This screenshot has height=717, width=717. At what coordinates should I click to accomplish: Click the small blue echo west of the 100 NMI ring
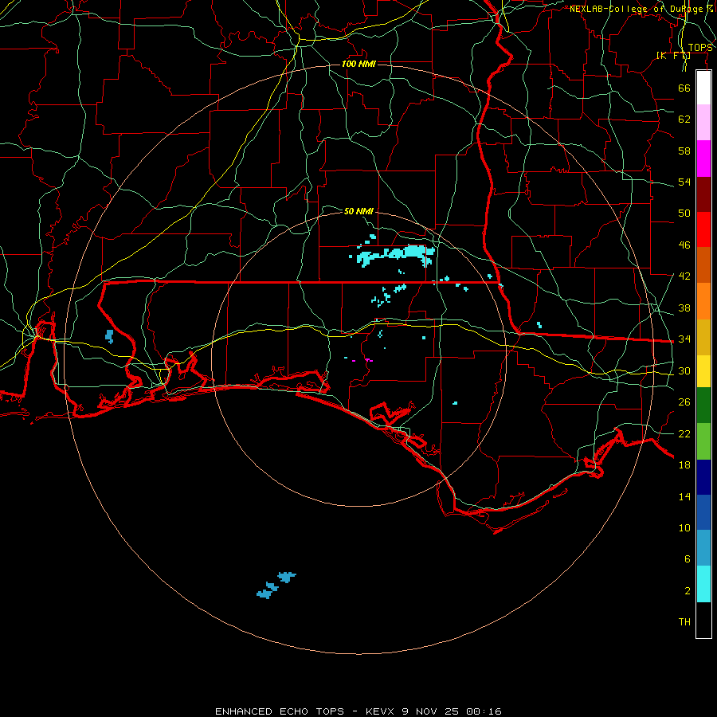coord(109,336)
